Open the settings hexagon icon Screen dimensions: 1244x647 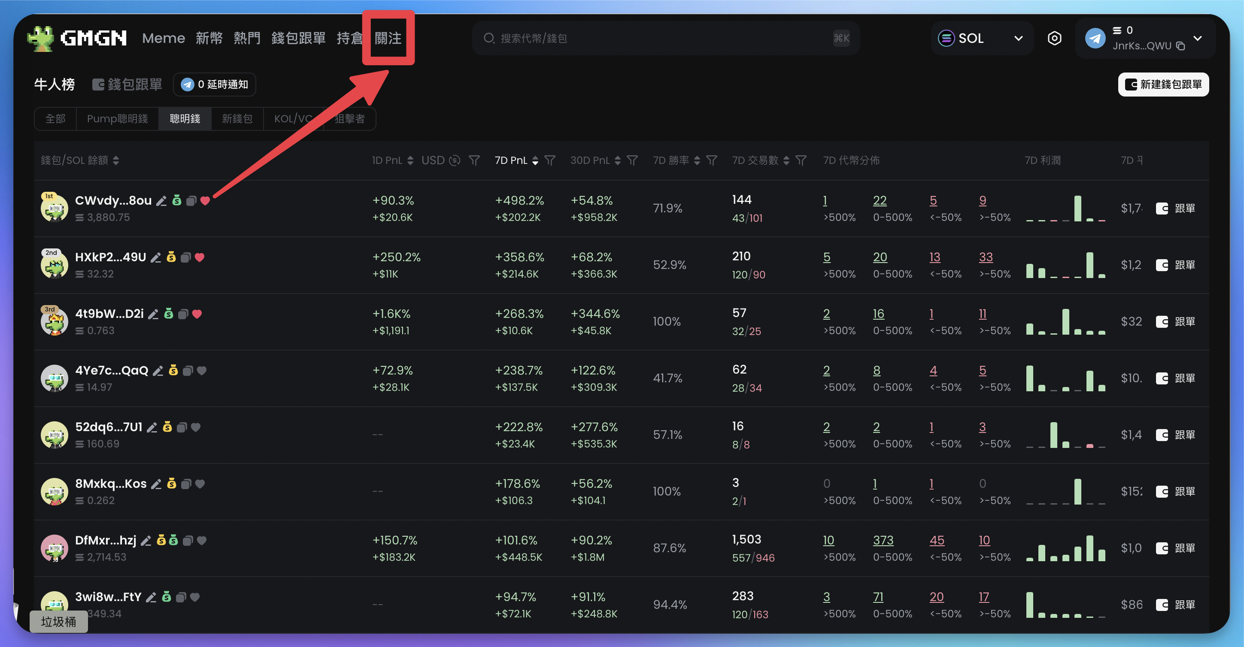pyautogui.click(x=1054, y=38)
